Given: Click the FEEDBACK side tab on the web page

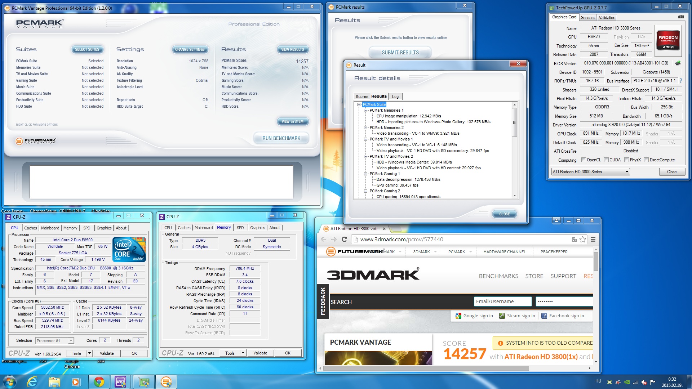Looking at the screenshot, I should point(323,301).
